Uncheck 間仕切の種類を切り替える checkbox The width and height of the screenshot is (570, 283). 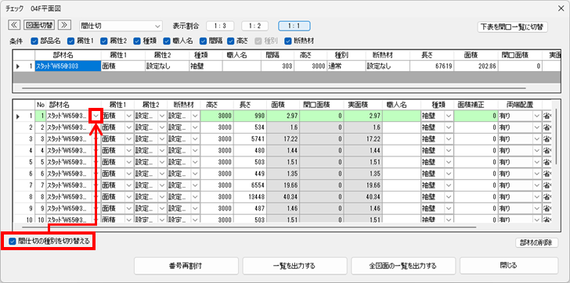pyautogui.click(x=13, y=241)
